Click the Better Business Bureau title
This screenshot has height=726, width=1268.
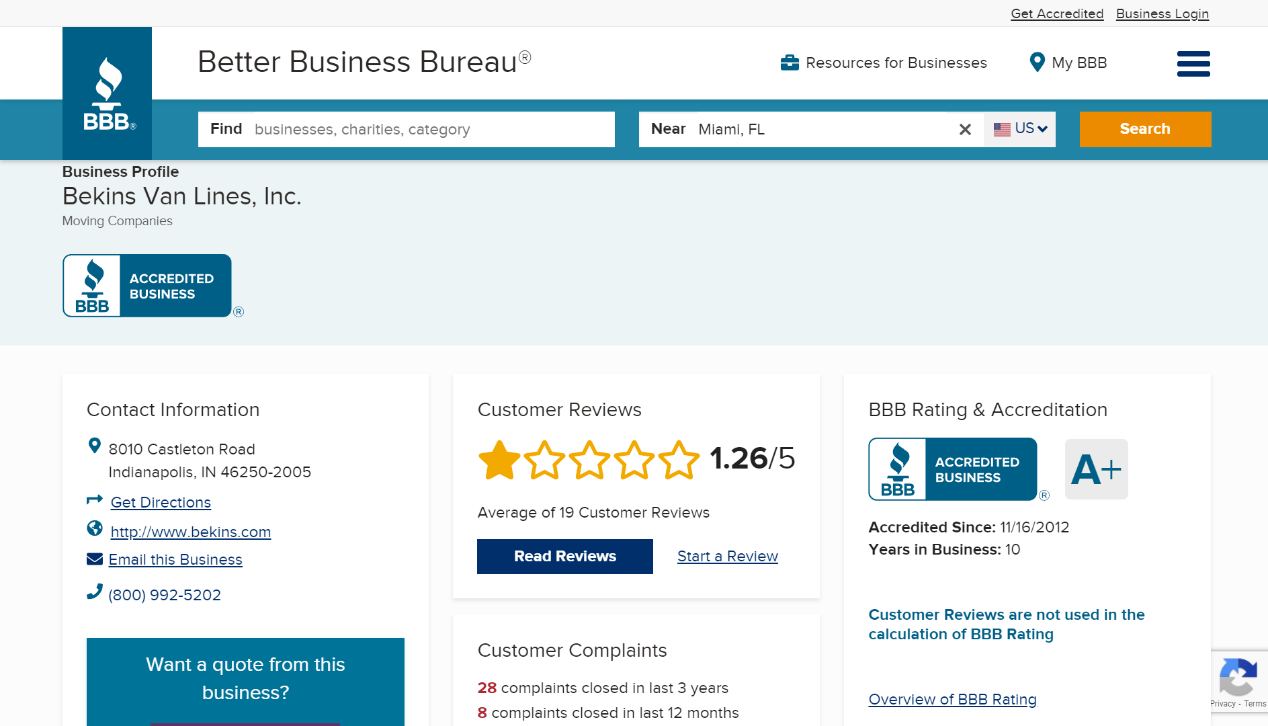pos(364,62)
